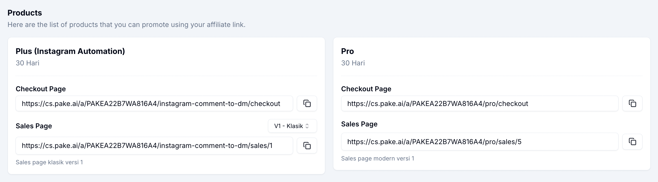Click the Products section heading

25,13
